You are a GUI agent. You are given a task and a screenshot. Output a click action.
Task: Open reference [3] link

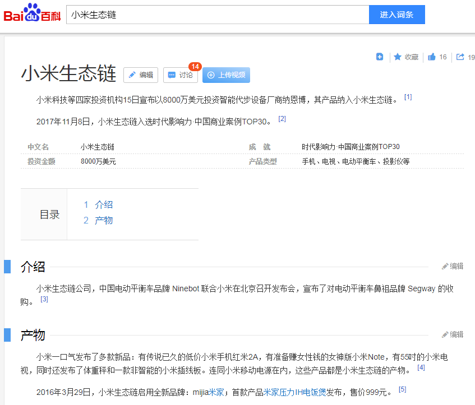[x=44, y=299]
